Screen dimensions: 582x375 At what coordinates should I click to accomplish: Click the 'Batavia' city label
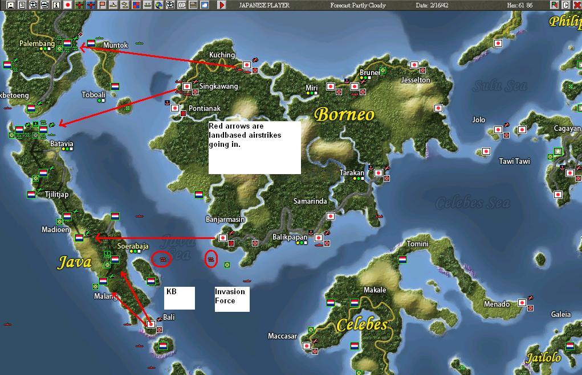[x=62, y=143]
